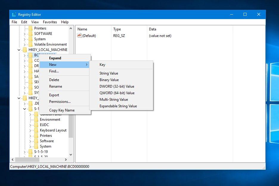279x186 pixels.
Task: Expand the Volatile Environment key
Action: 24,44
